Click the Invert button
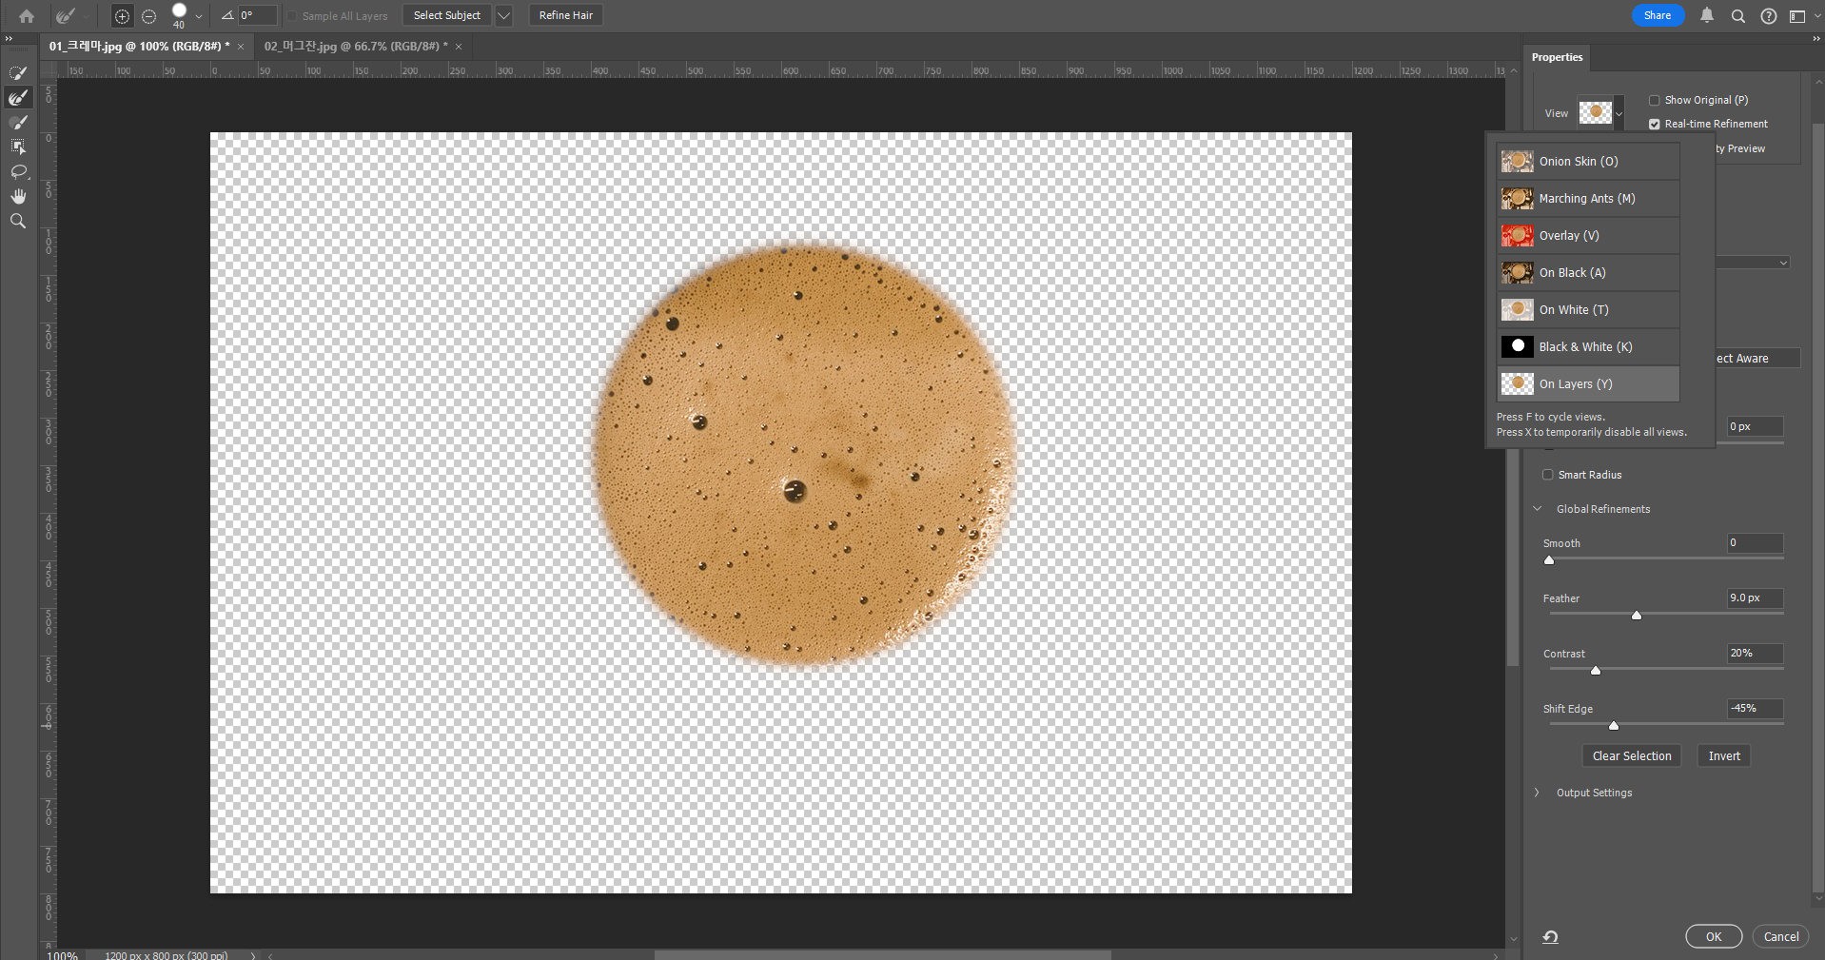1825x960 pixels. pos(1724,755)
